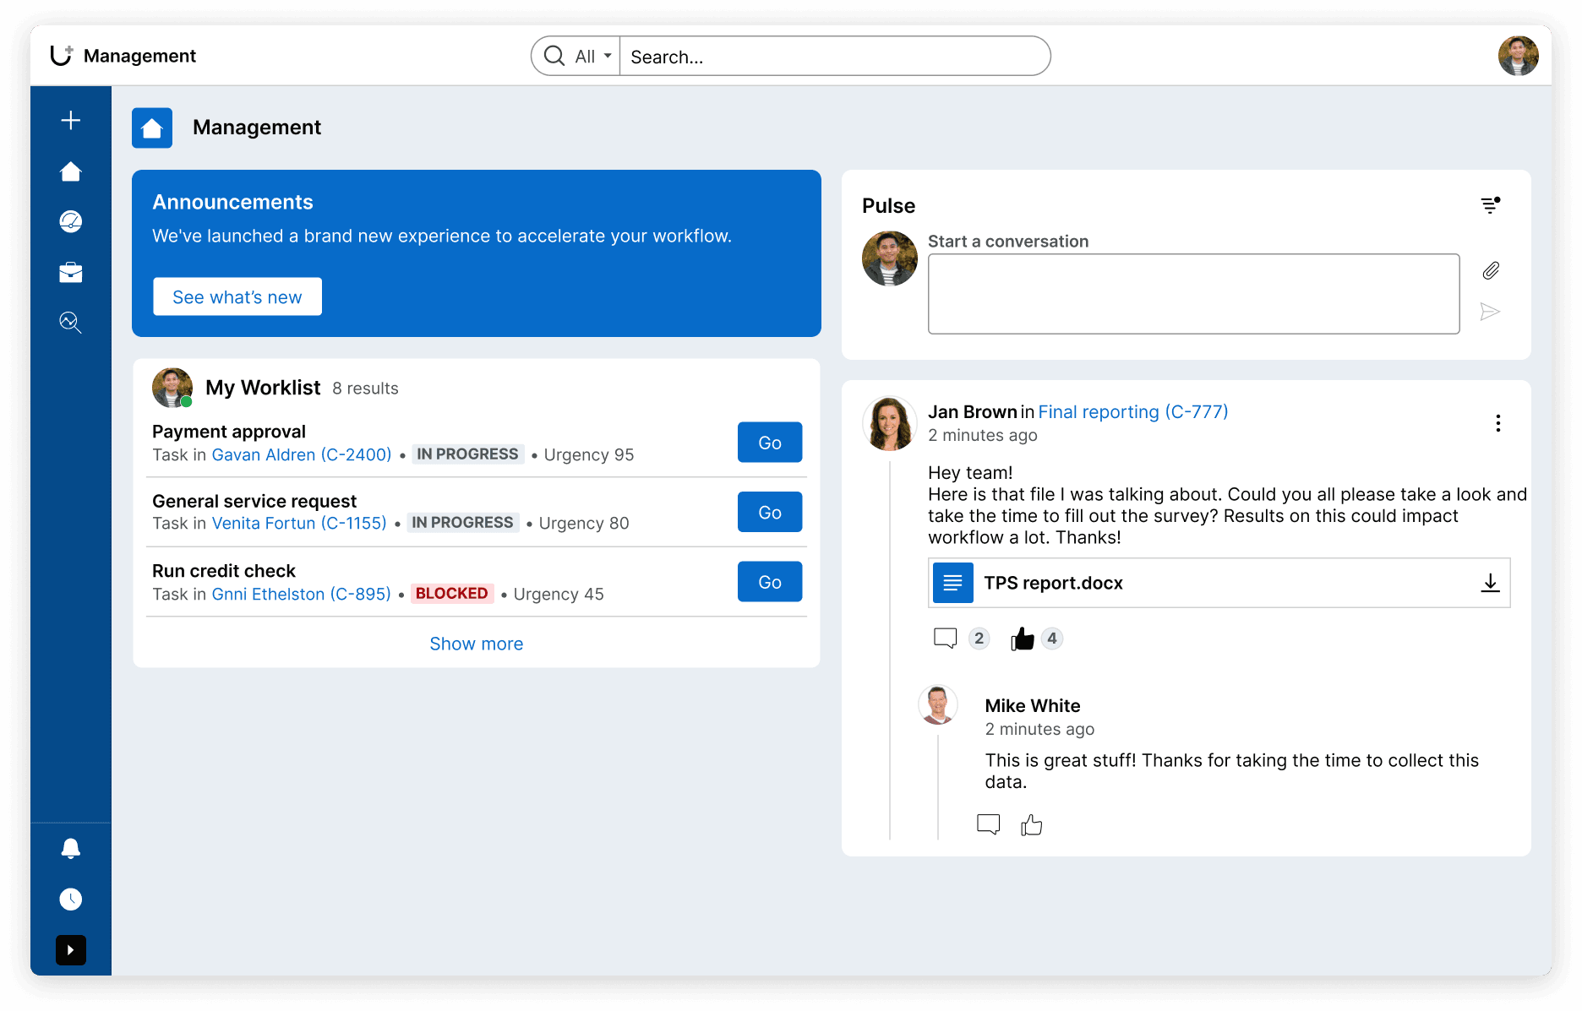This screenshot has height=1011, width=1582.
Task: Open Gnni Ethelston (C-895) link
Action: coord(302,594)
